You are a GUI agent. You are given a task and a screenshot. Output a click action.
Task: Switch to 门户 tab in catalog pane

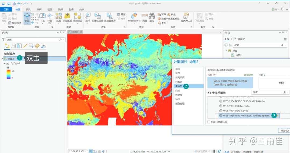coord(233,39)
